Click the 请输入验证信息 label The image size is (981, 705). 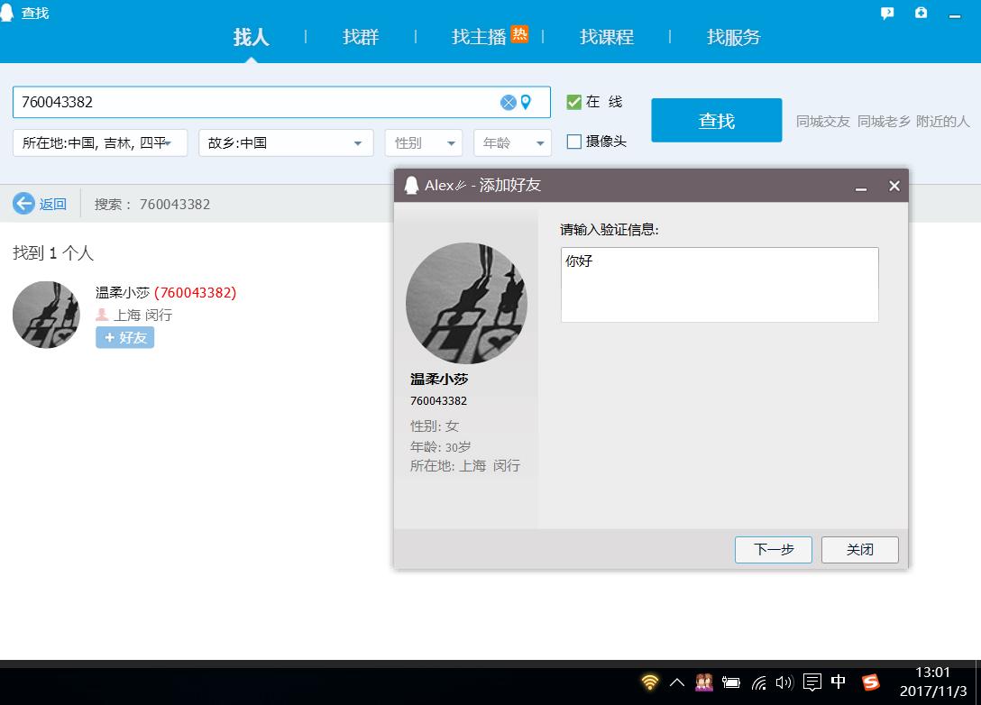click(610, 230)
